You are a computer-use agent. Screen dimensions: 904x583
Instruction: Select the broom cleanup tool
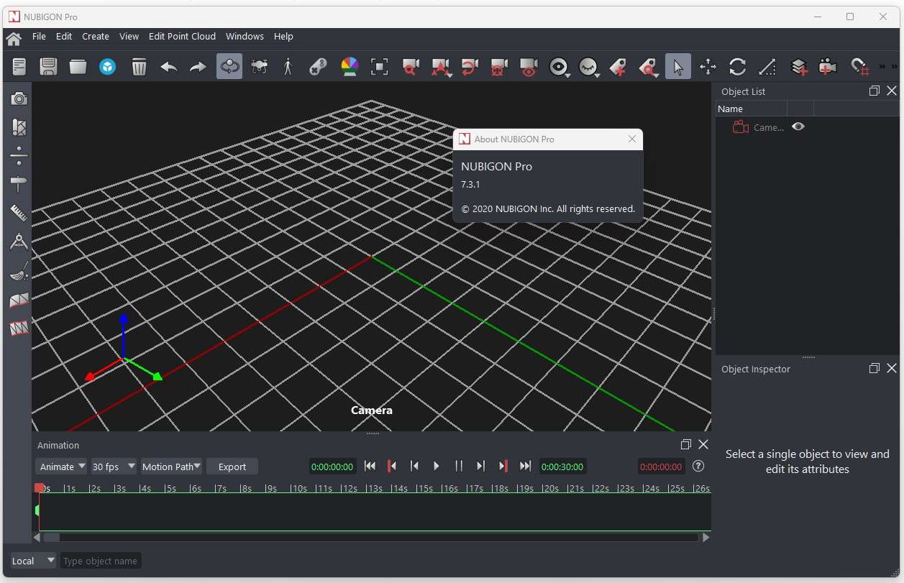click(19, 271)
